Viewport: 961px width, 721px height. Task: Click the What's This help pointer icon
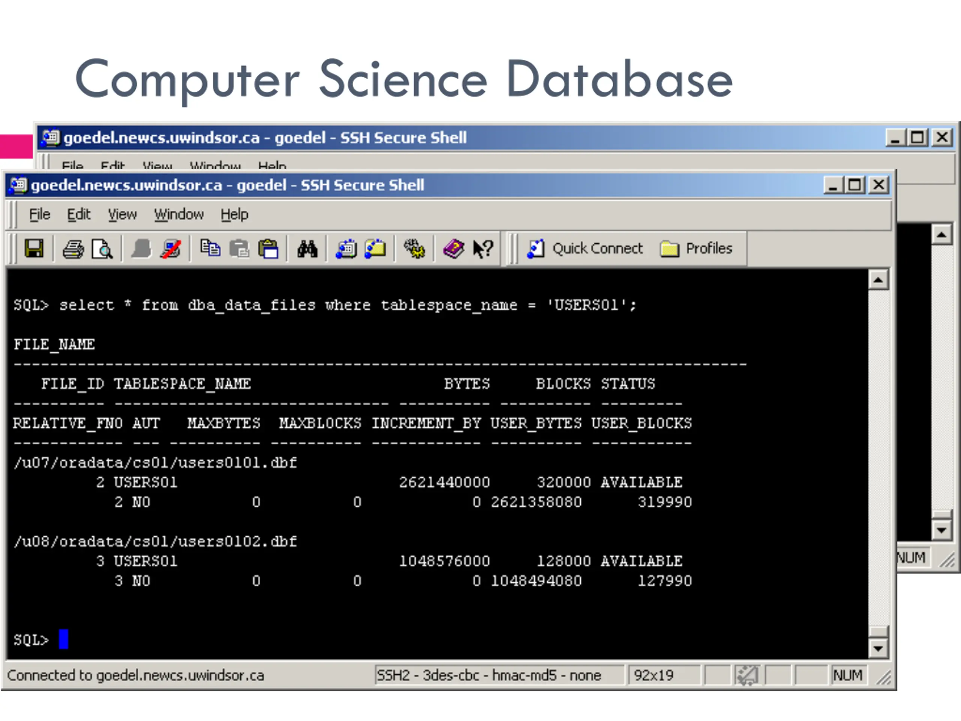pos(483,249)
